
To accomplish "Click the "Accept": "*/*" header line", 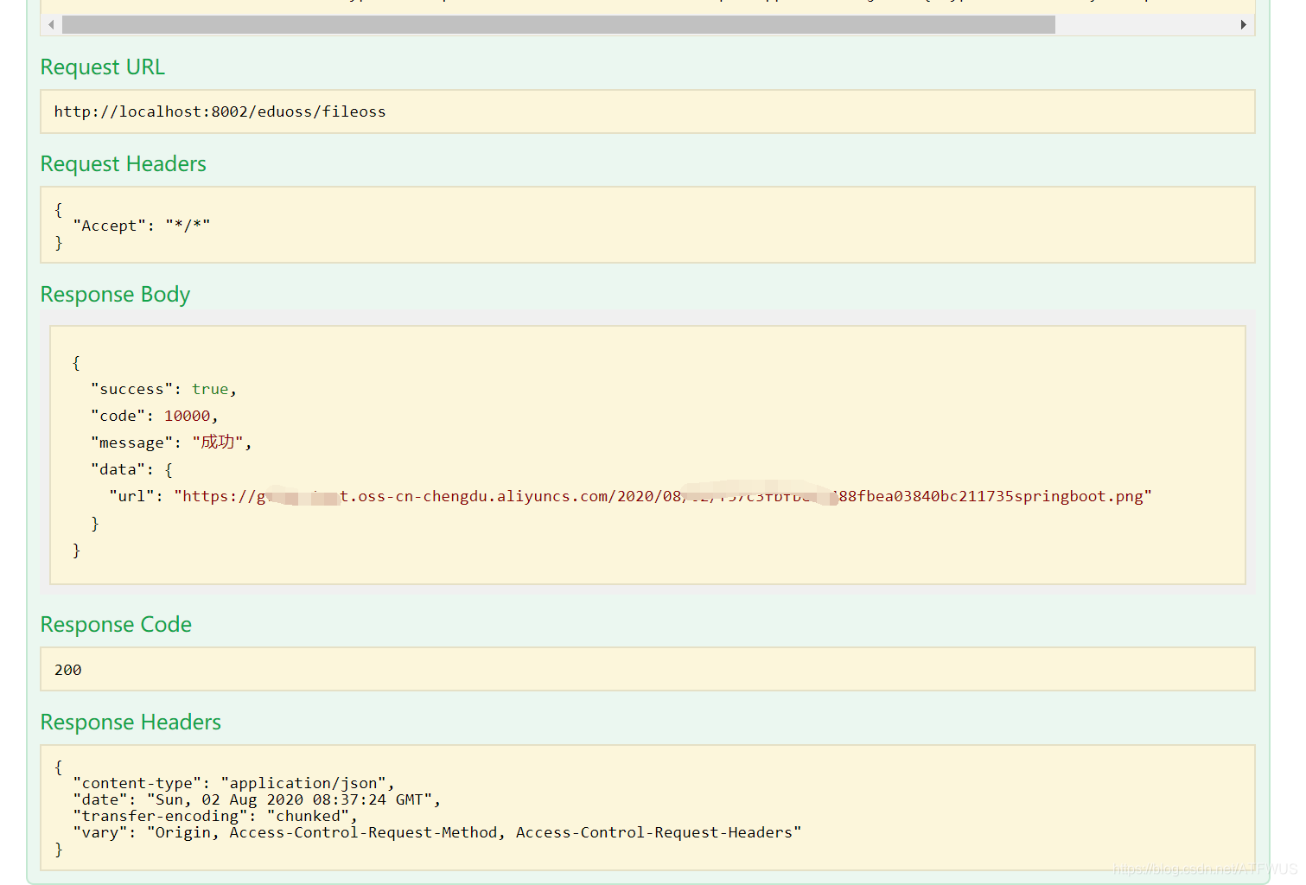I will 142,226.
